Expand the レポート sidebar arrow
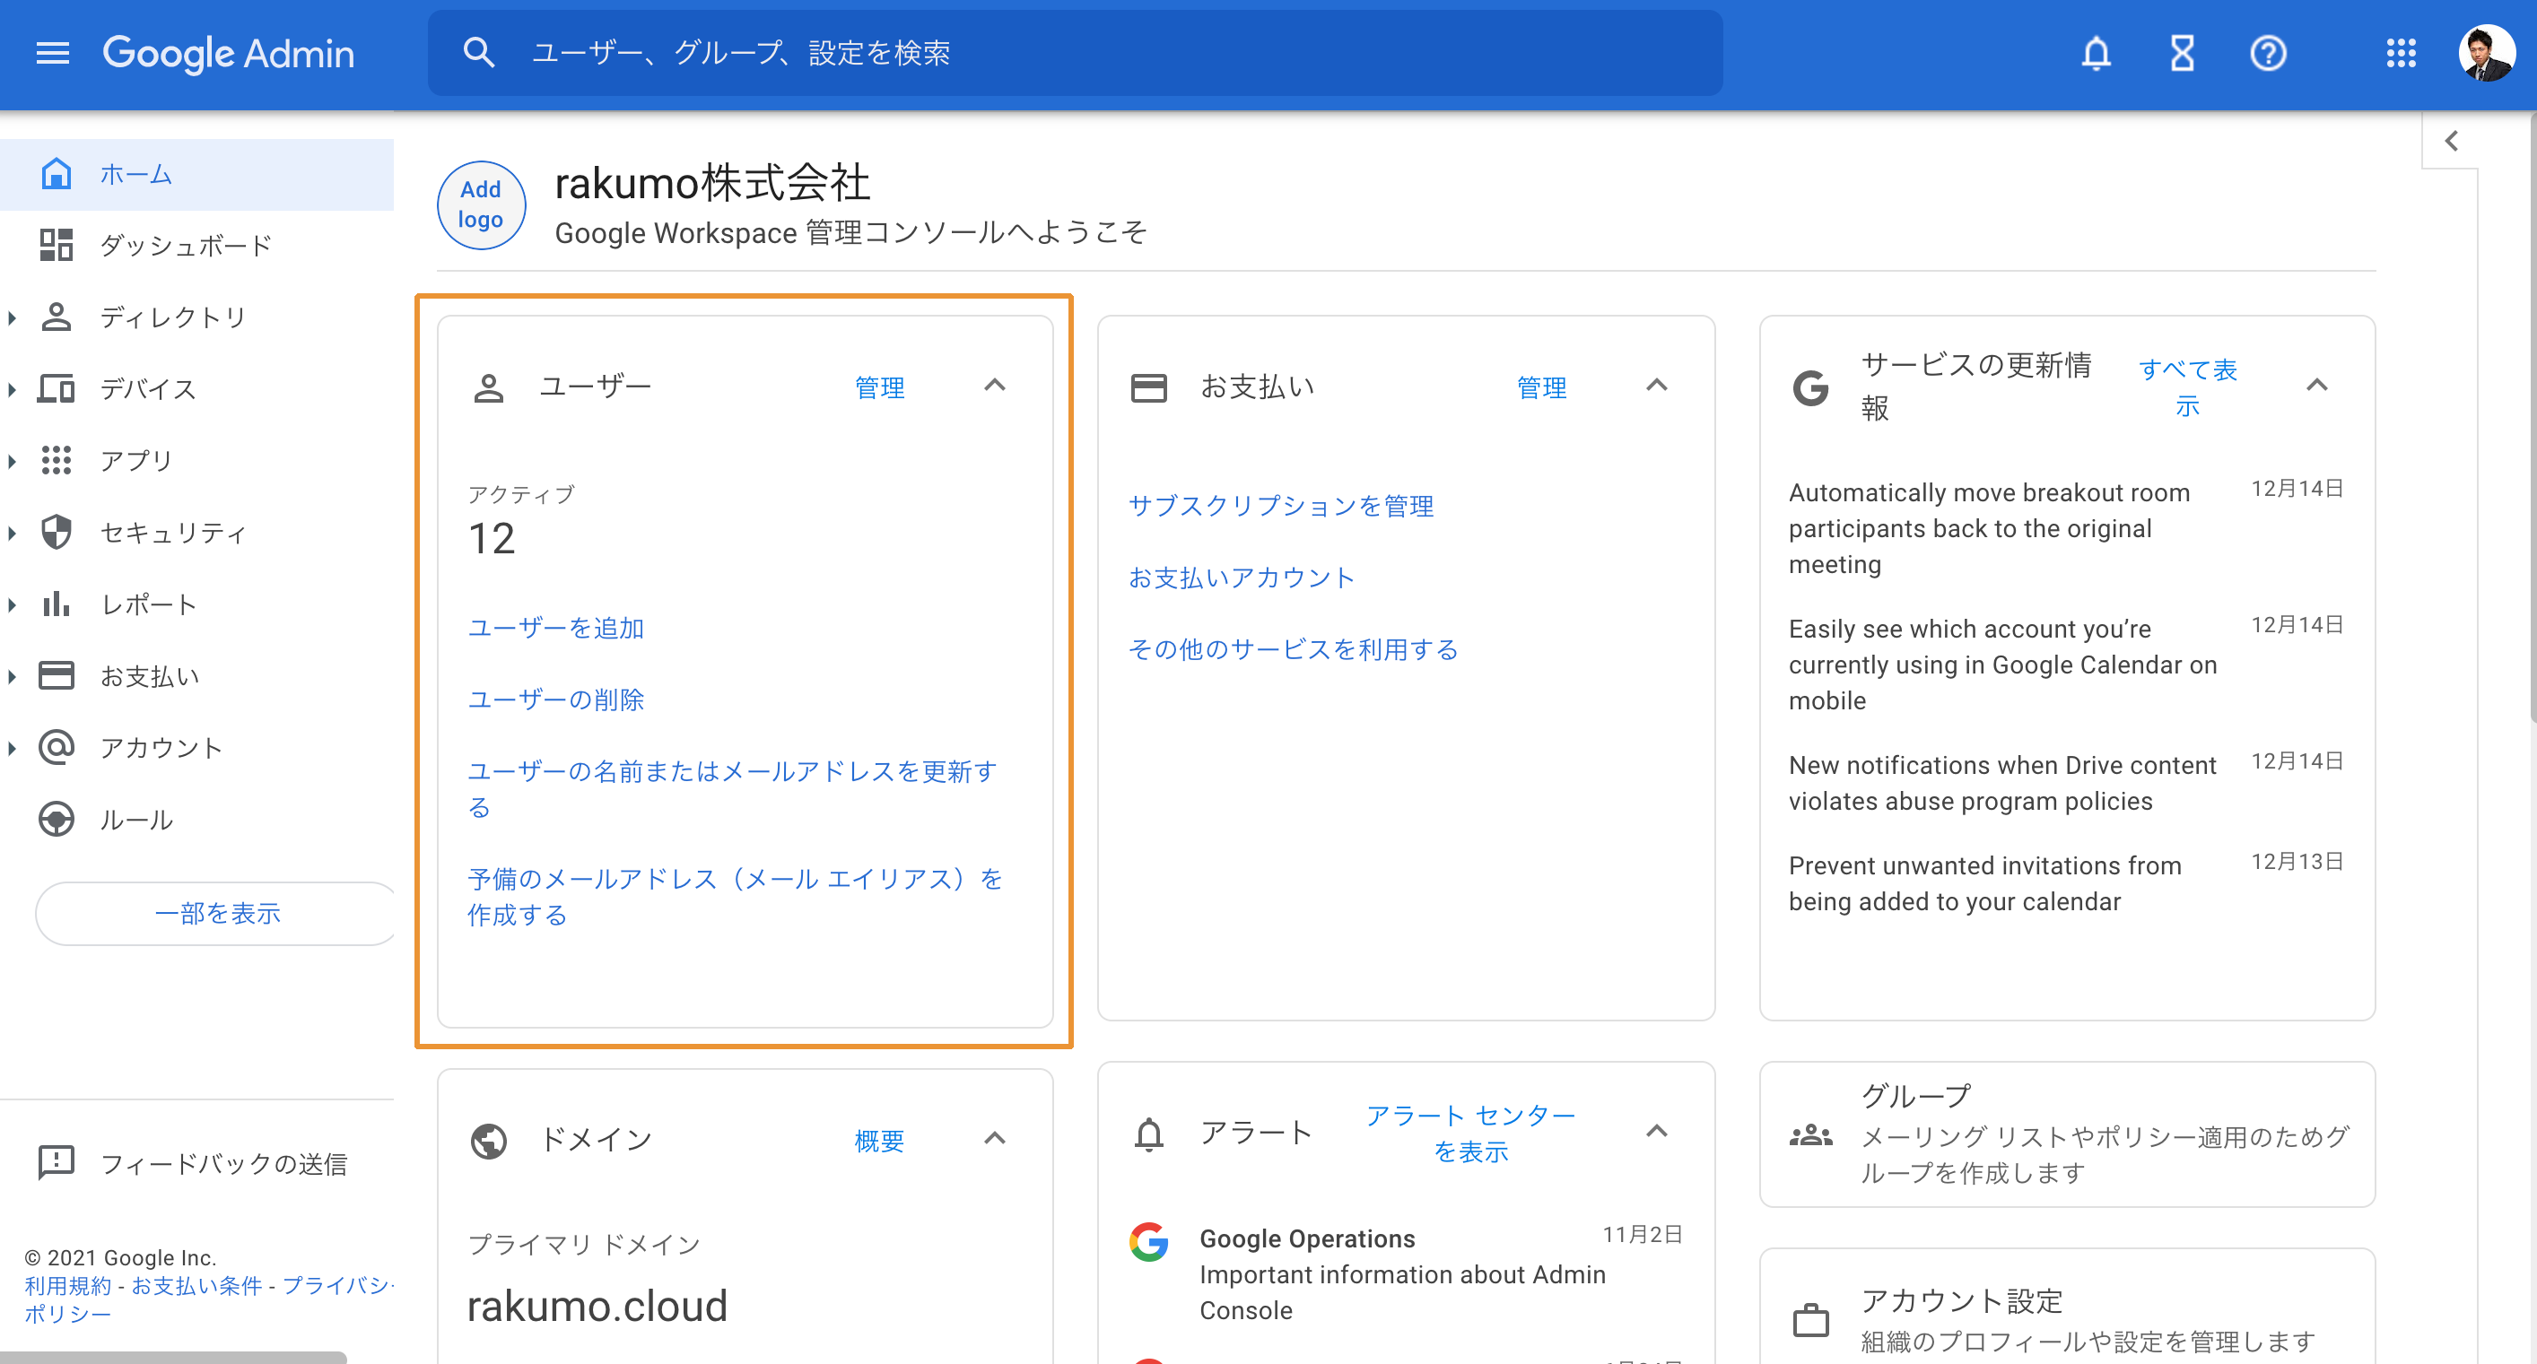 click(12, 604)
